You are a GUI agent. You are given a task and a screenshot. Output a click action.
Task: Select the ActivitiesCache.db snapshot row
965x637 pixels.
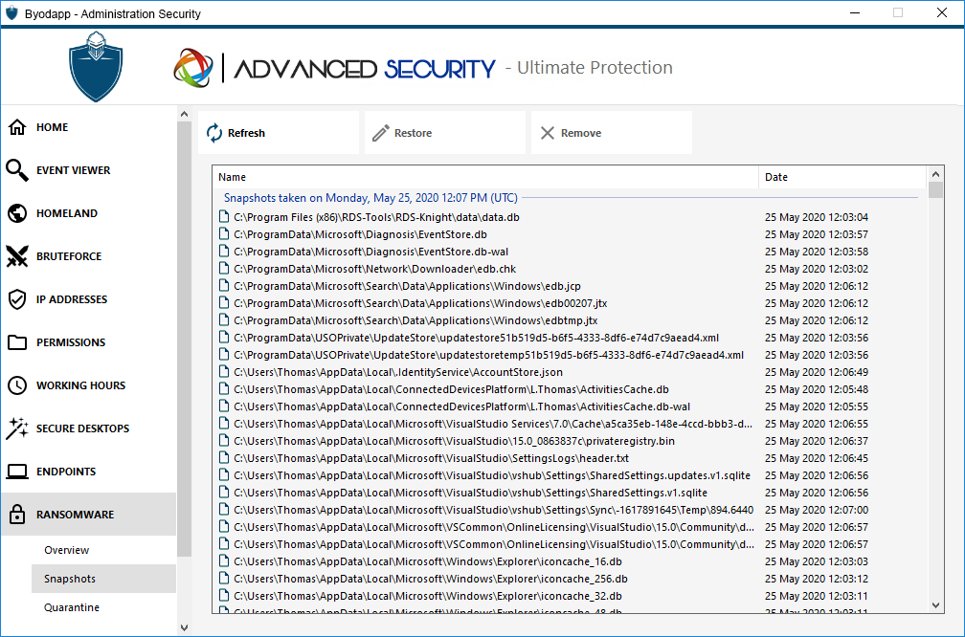(x=570, y=389)
